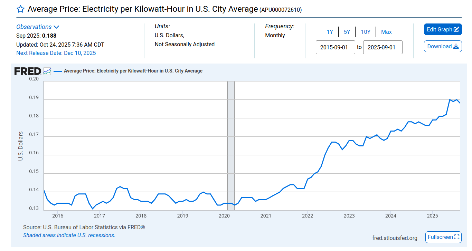Select the 5Y range

pos(347,32)
